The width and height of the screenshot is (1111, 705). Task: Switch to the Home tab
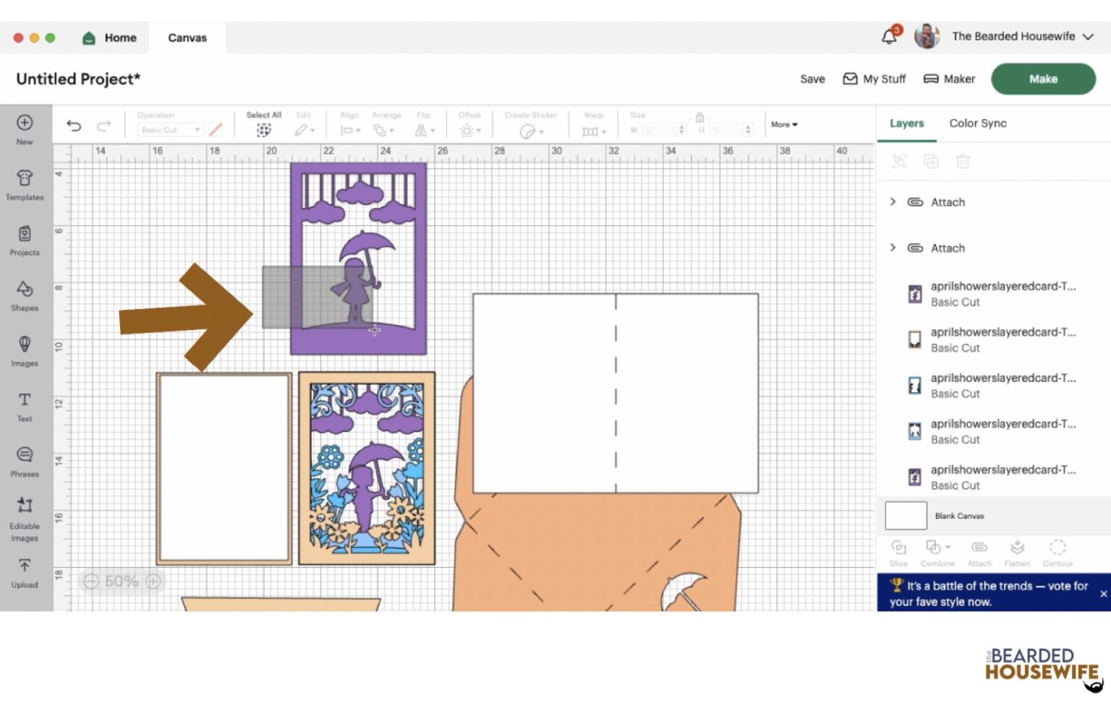tap(110, 38)
